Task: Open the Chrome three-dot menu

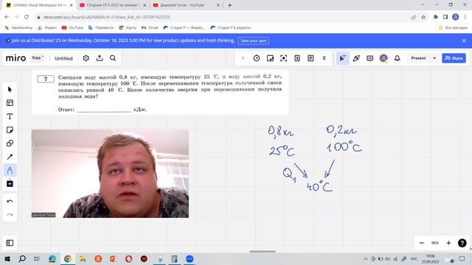Action: [465, 17]
